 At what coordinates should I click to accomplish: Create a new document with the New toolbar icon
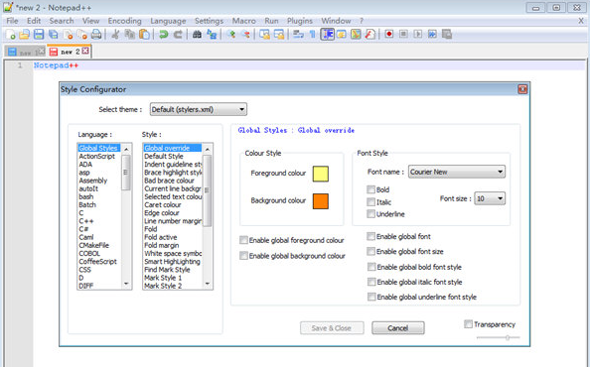tap(11, 35)
